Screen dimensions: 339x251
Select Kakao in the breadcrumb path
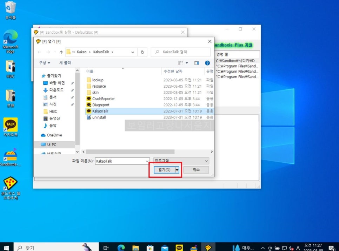81,52
